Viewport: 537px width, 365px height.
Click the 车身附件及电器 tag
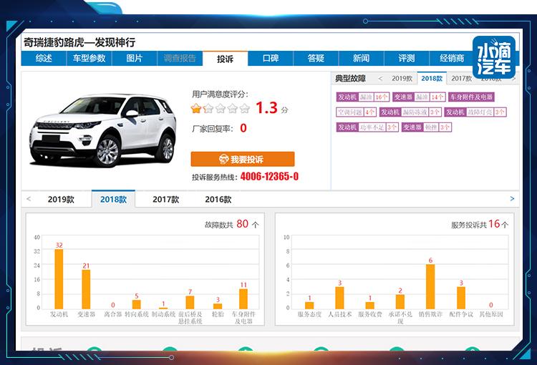(471, 97)
